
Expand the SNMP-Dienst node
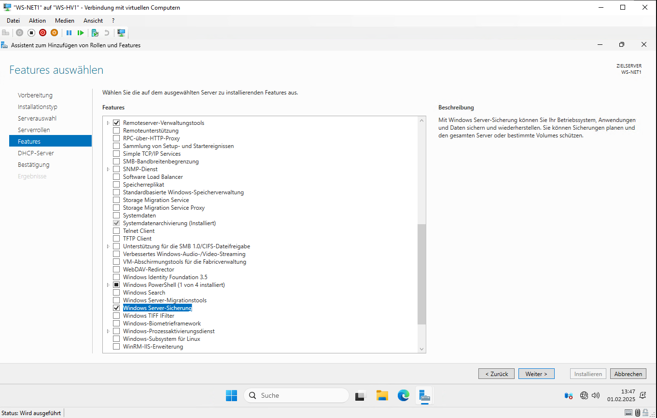pos(108,169)
